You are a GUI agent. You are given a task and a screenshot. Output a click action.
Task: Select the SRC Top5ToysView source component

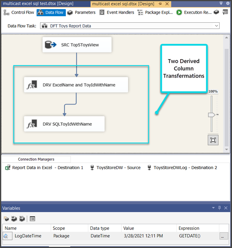(77, 45)
